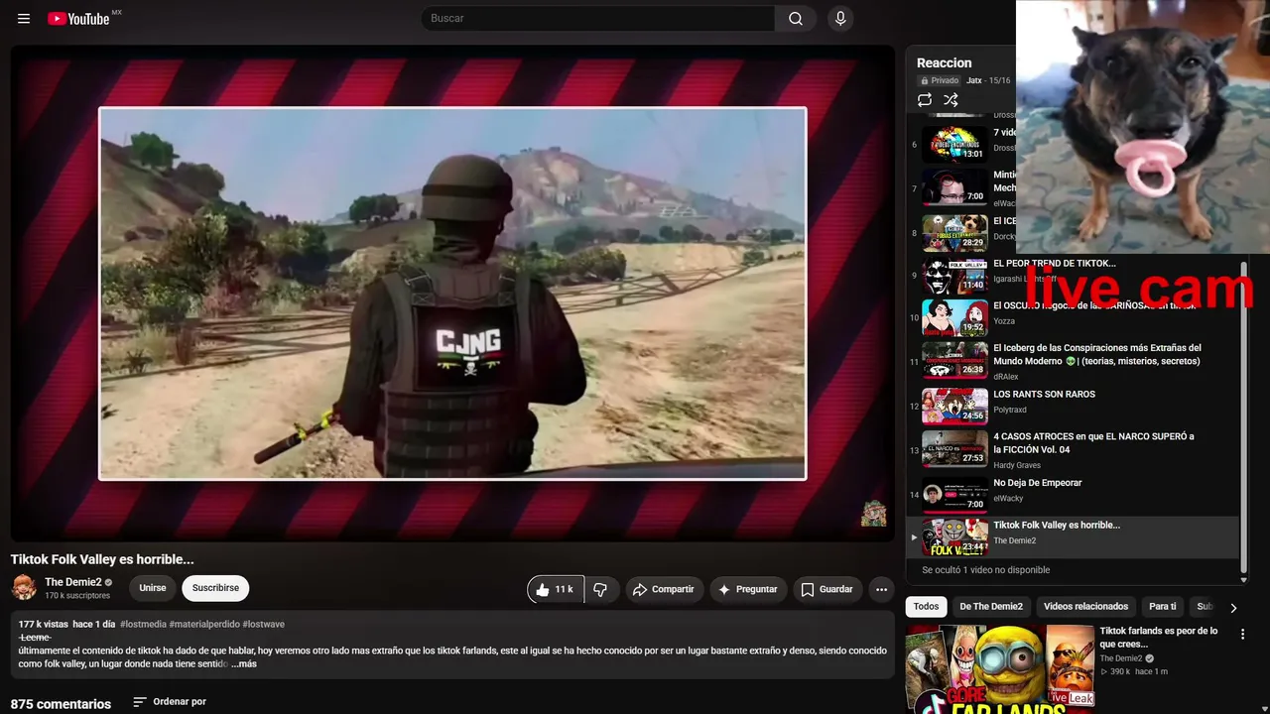The height and width of the screenshot is (714, 1270).
Task: Share the video with Compartir
Action: click(663, 589)
